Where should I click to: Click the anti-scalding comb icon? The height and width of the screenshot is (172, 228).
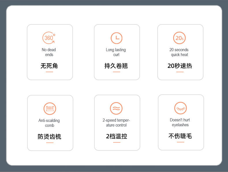(50, 108)
